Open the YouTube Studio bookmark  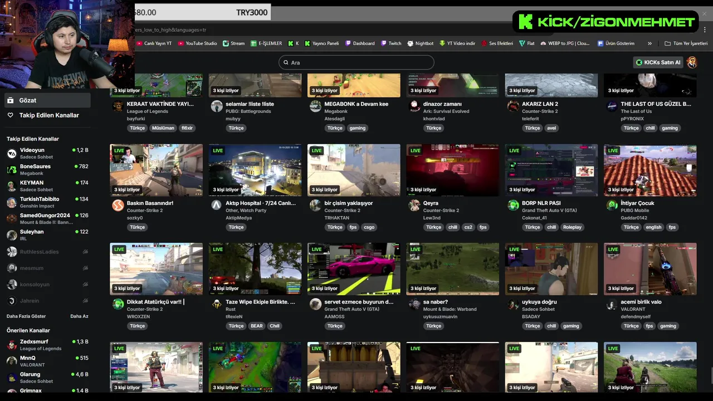tap(197, 43)
